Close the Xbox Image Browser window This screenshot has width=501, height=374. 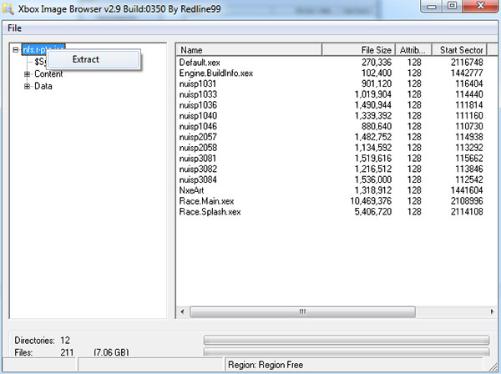coord(480,7)
